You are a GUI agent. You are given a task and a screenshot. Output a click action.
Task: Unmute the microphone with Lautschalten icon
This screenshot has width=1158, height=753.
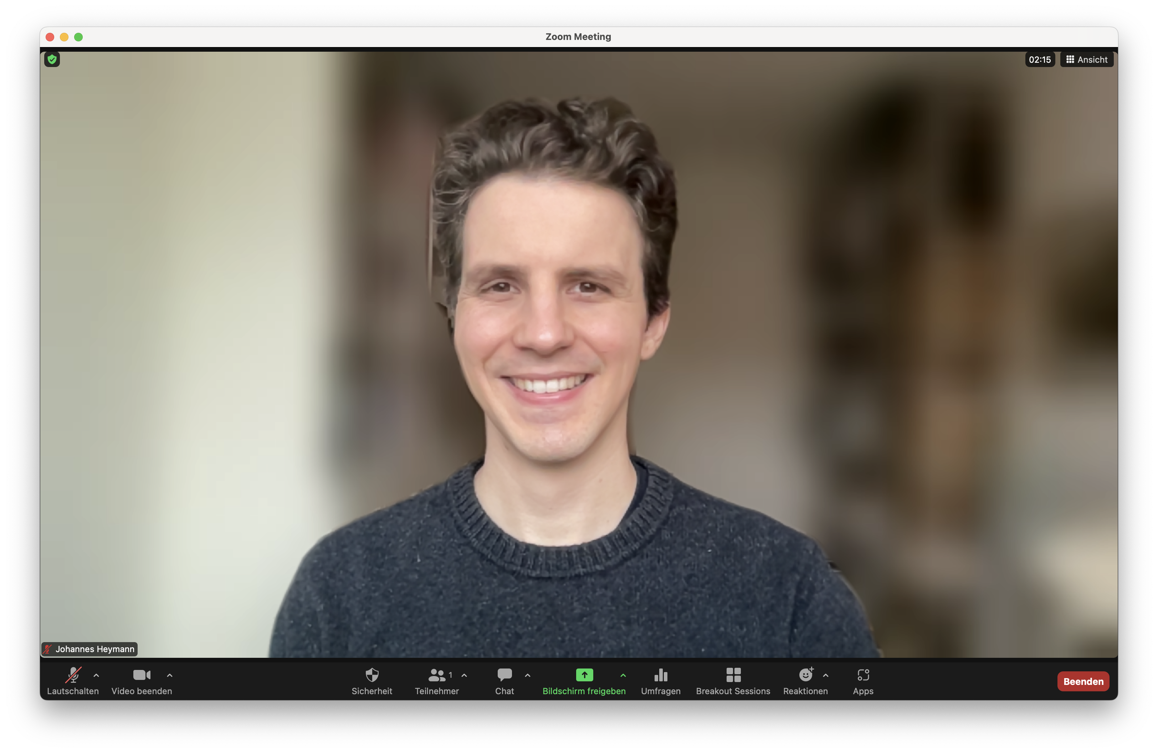[73, 675]
